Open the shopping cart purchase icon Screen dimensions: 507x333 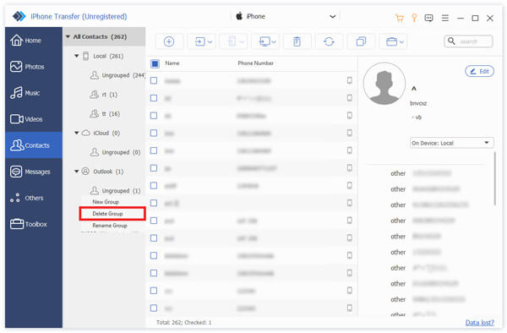point(400,18)
